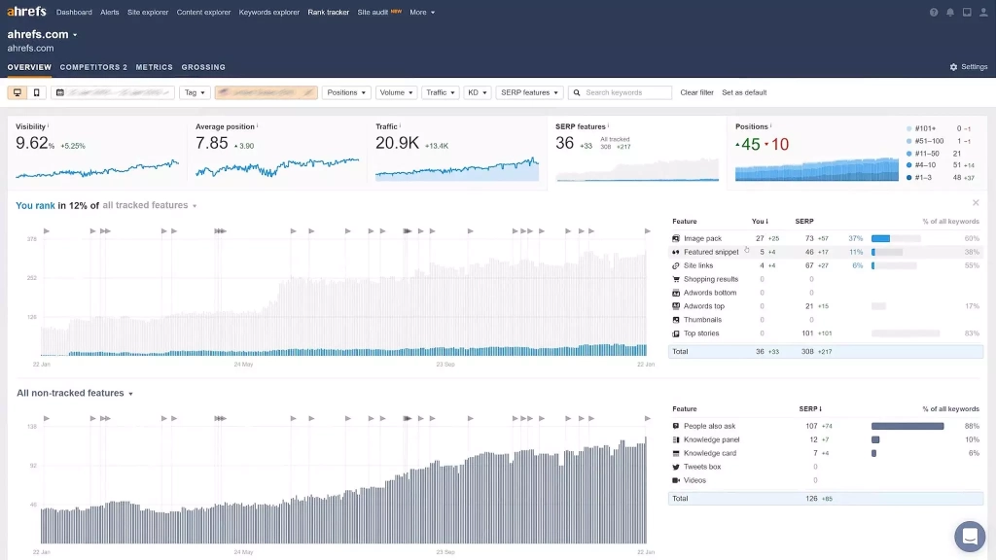Click the search magnifier icon
The width and height of the screenshot is (996, 560).
click(577, 92)
